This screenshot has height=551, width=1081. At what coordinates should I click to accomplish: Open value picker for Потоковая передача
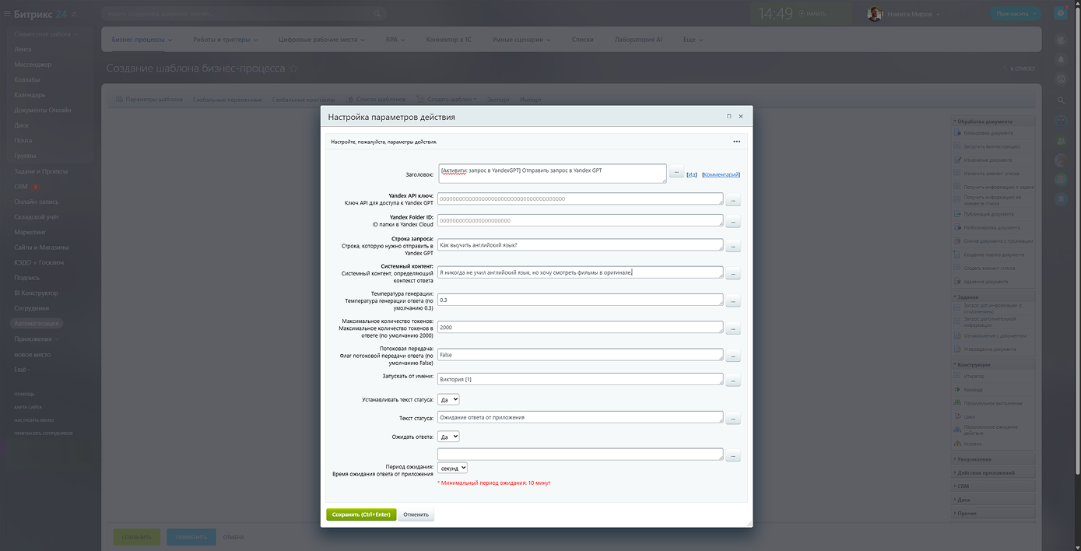coord(734,356)
